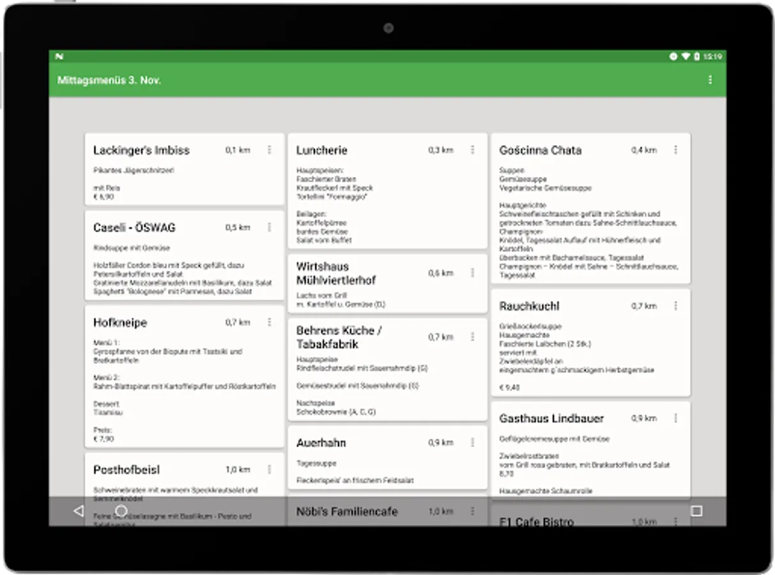Open options menu for Hofkneipe card

point(269,323)
